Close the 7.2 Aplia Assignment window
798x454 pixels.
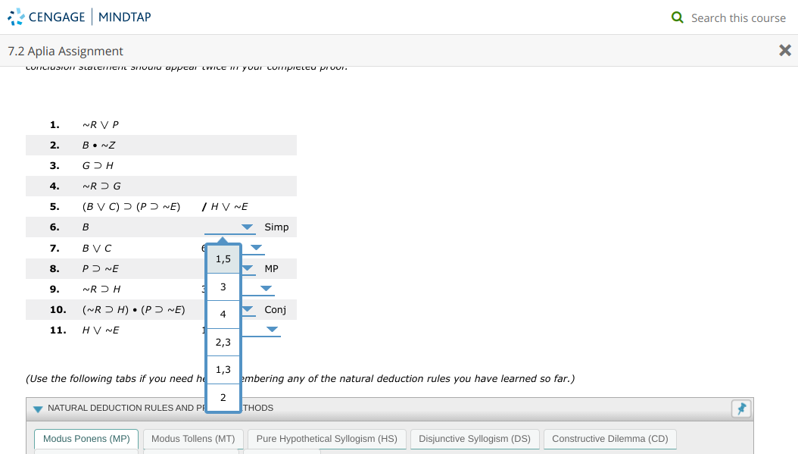(x=784, y=50)
